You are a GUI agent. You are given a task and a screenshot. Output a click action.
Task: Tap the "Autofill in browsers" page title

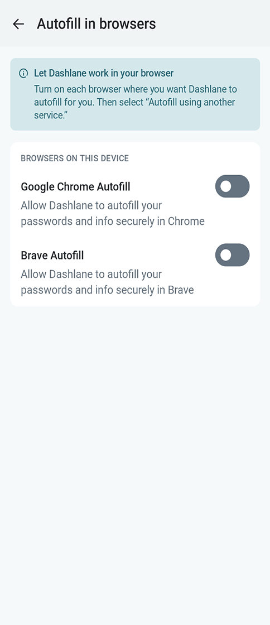(97, 24)
